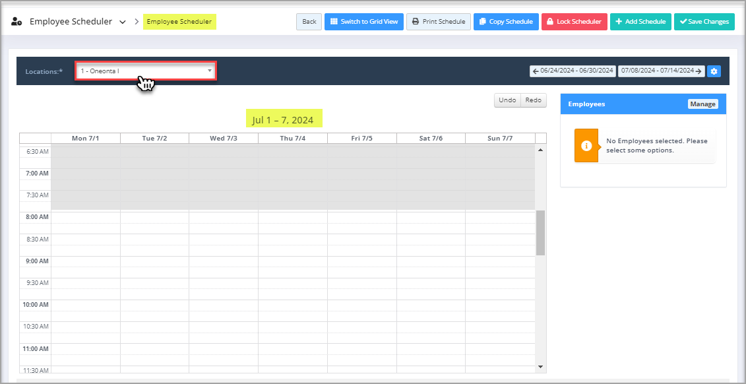This screenshot has width=746, height=384.
Task: Select the Fri 7/5 column header
Action: coord(361,138)
